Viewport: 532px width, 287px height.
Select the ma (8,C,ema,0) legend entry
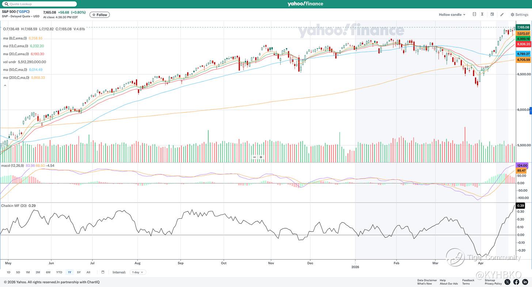(x=23, y=38)
